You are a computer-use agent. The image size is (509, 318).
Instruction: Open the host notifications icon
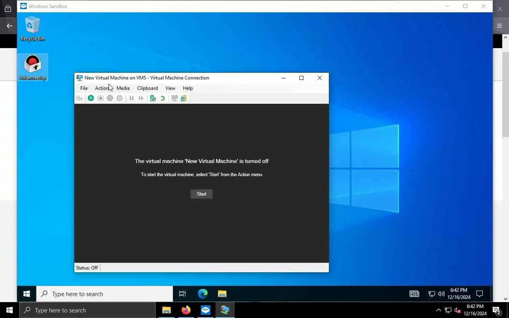pyautogui.click(x=497, y=310)
